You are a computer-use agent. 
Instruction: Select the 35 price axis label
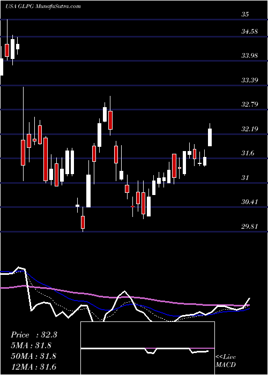coord(245,14)
